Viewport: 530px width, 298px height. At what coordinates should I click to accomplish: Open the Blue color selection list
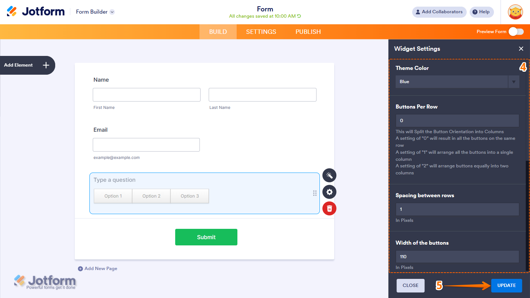coord(452,81)
